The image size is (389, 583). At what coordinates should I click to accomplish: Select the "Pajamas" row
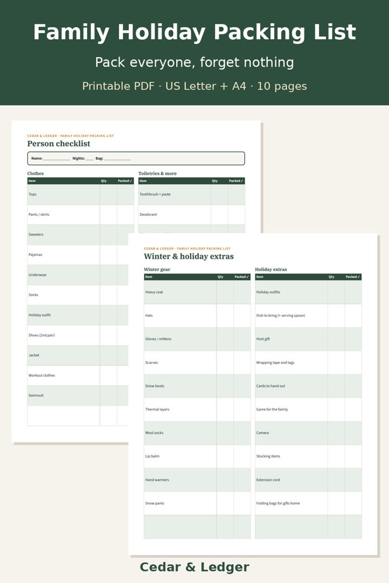78,255
